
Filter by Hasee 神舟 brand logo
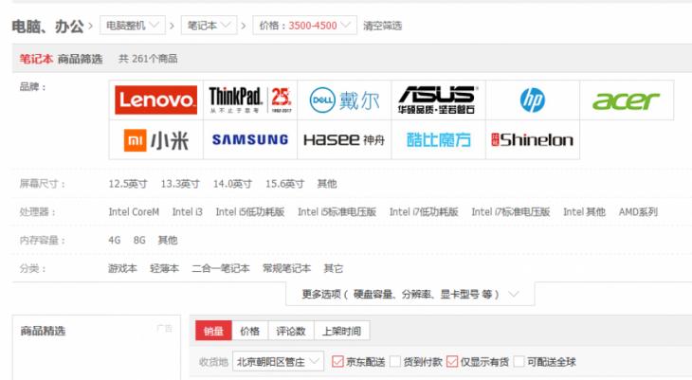click(x=344, y=140)
